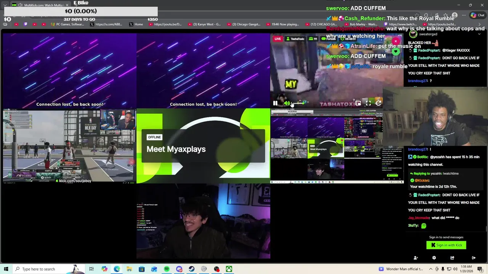
Task: Open 'Bob Marley - Waiti...' bookmark
Action: (361, 24)
